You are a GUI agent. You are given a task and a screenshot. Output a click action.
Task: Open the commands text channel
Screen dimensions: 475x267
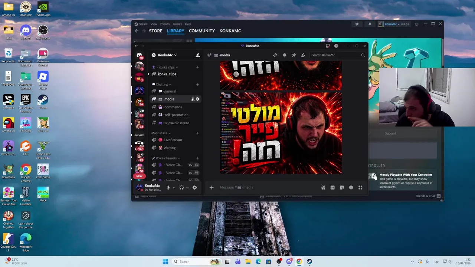coord(175,107)
